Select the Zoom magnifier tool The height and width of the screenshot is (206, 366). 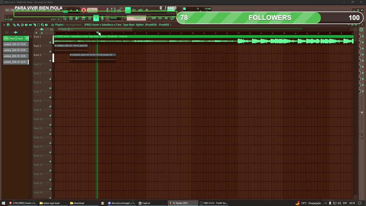(x=42, y=25)
